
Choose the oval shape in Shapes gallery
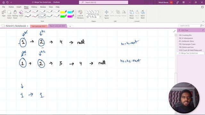tap(93, 14)
